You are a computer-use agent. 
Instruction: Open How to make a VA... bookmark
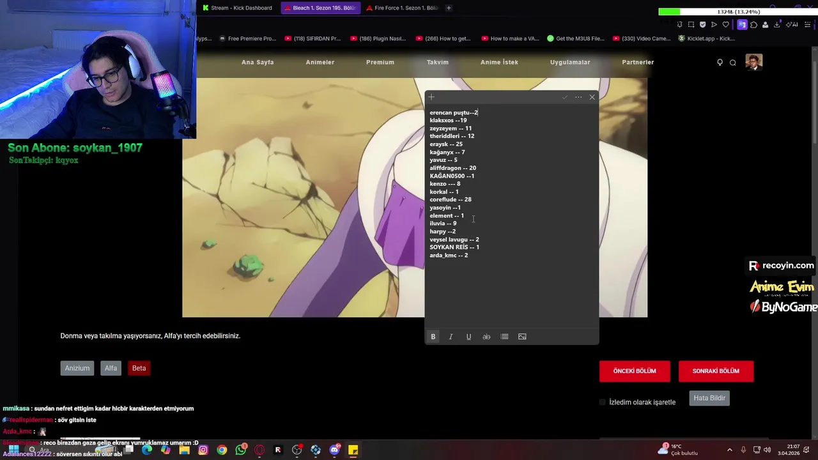point(509,38)
